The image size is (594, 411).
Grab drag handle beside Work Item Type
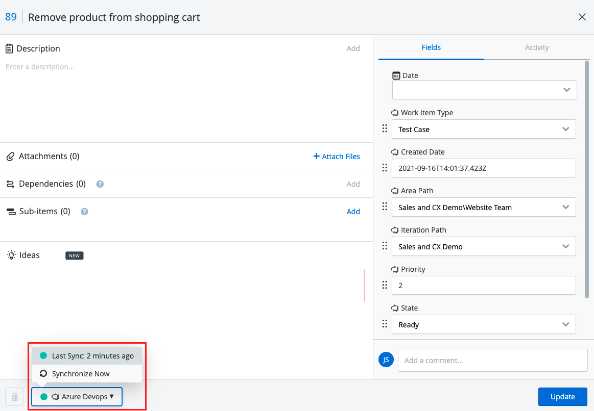pos(385,129)
